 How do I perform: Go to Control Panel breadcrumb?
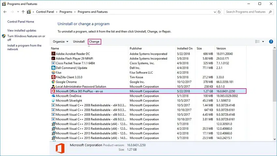tap(45, 12)
